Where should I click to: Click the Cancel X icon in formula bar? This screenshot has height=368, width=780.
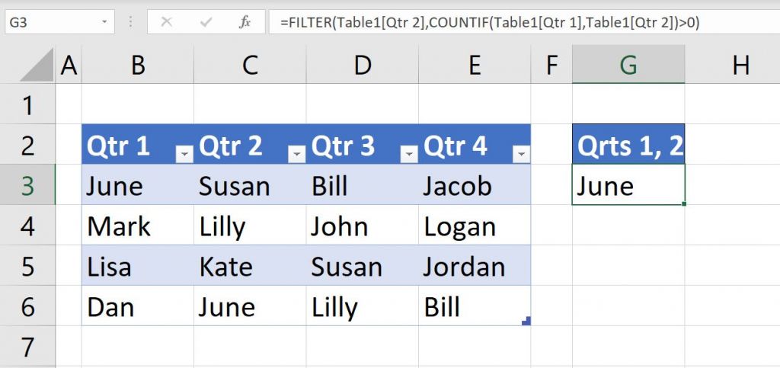pos(166,22)
